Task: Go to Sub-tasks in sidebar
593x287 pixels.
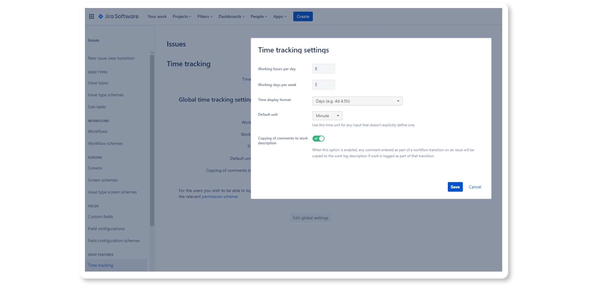Action: (97, 107)
